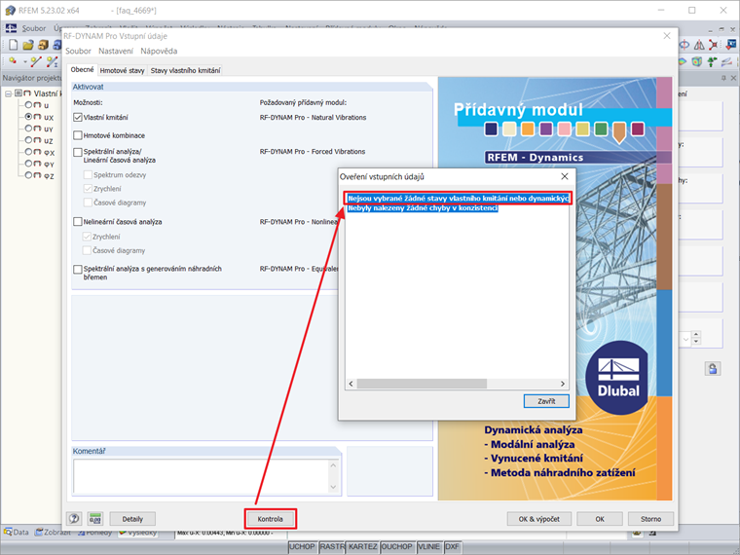Uncheck the Vlastní kmitání checkbox
The image size is (740, 555).
(x=78, y=117)
